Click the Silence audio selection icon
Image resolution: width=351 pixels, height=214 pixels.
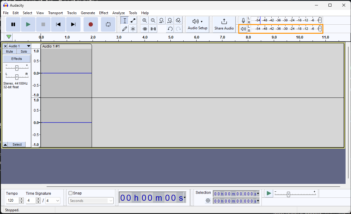153,29
